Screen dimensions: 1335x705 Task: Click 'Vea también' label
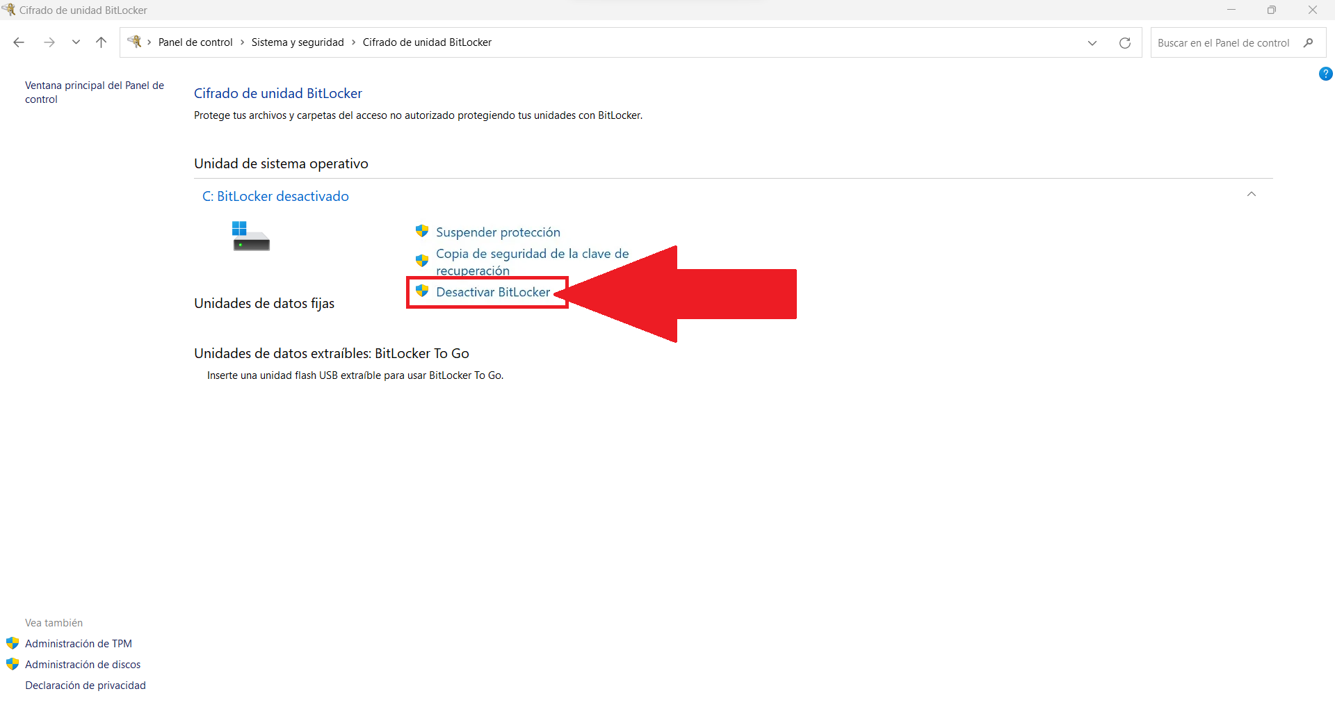point(54,623)
